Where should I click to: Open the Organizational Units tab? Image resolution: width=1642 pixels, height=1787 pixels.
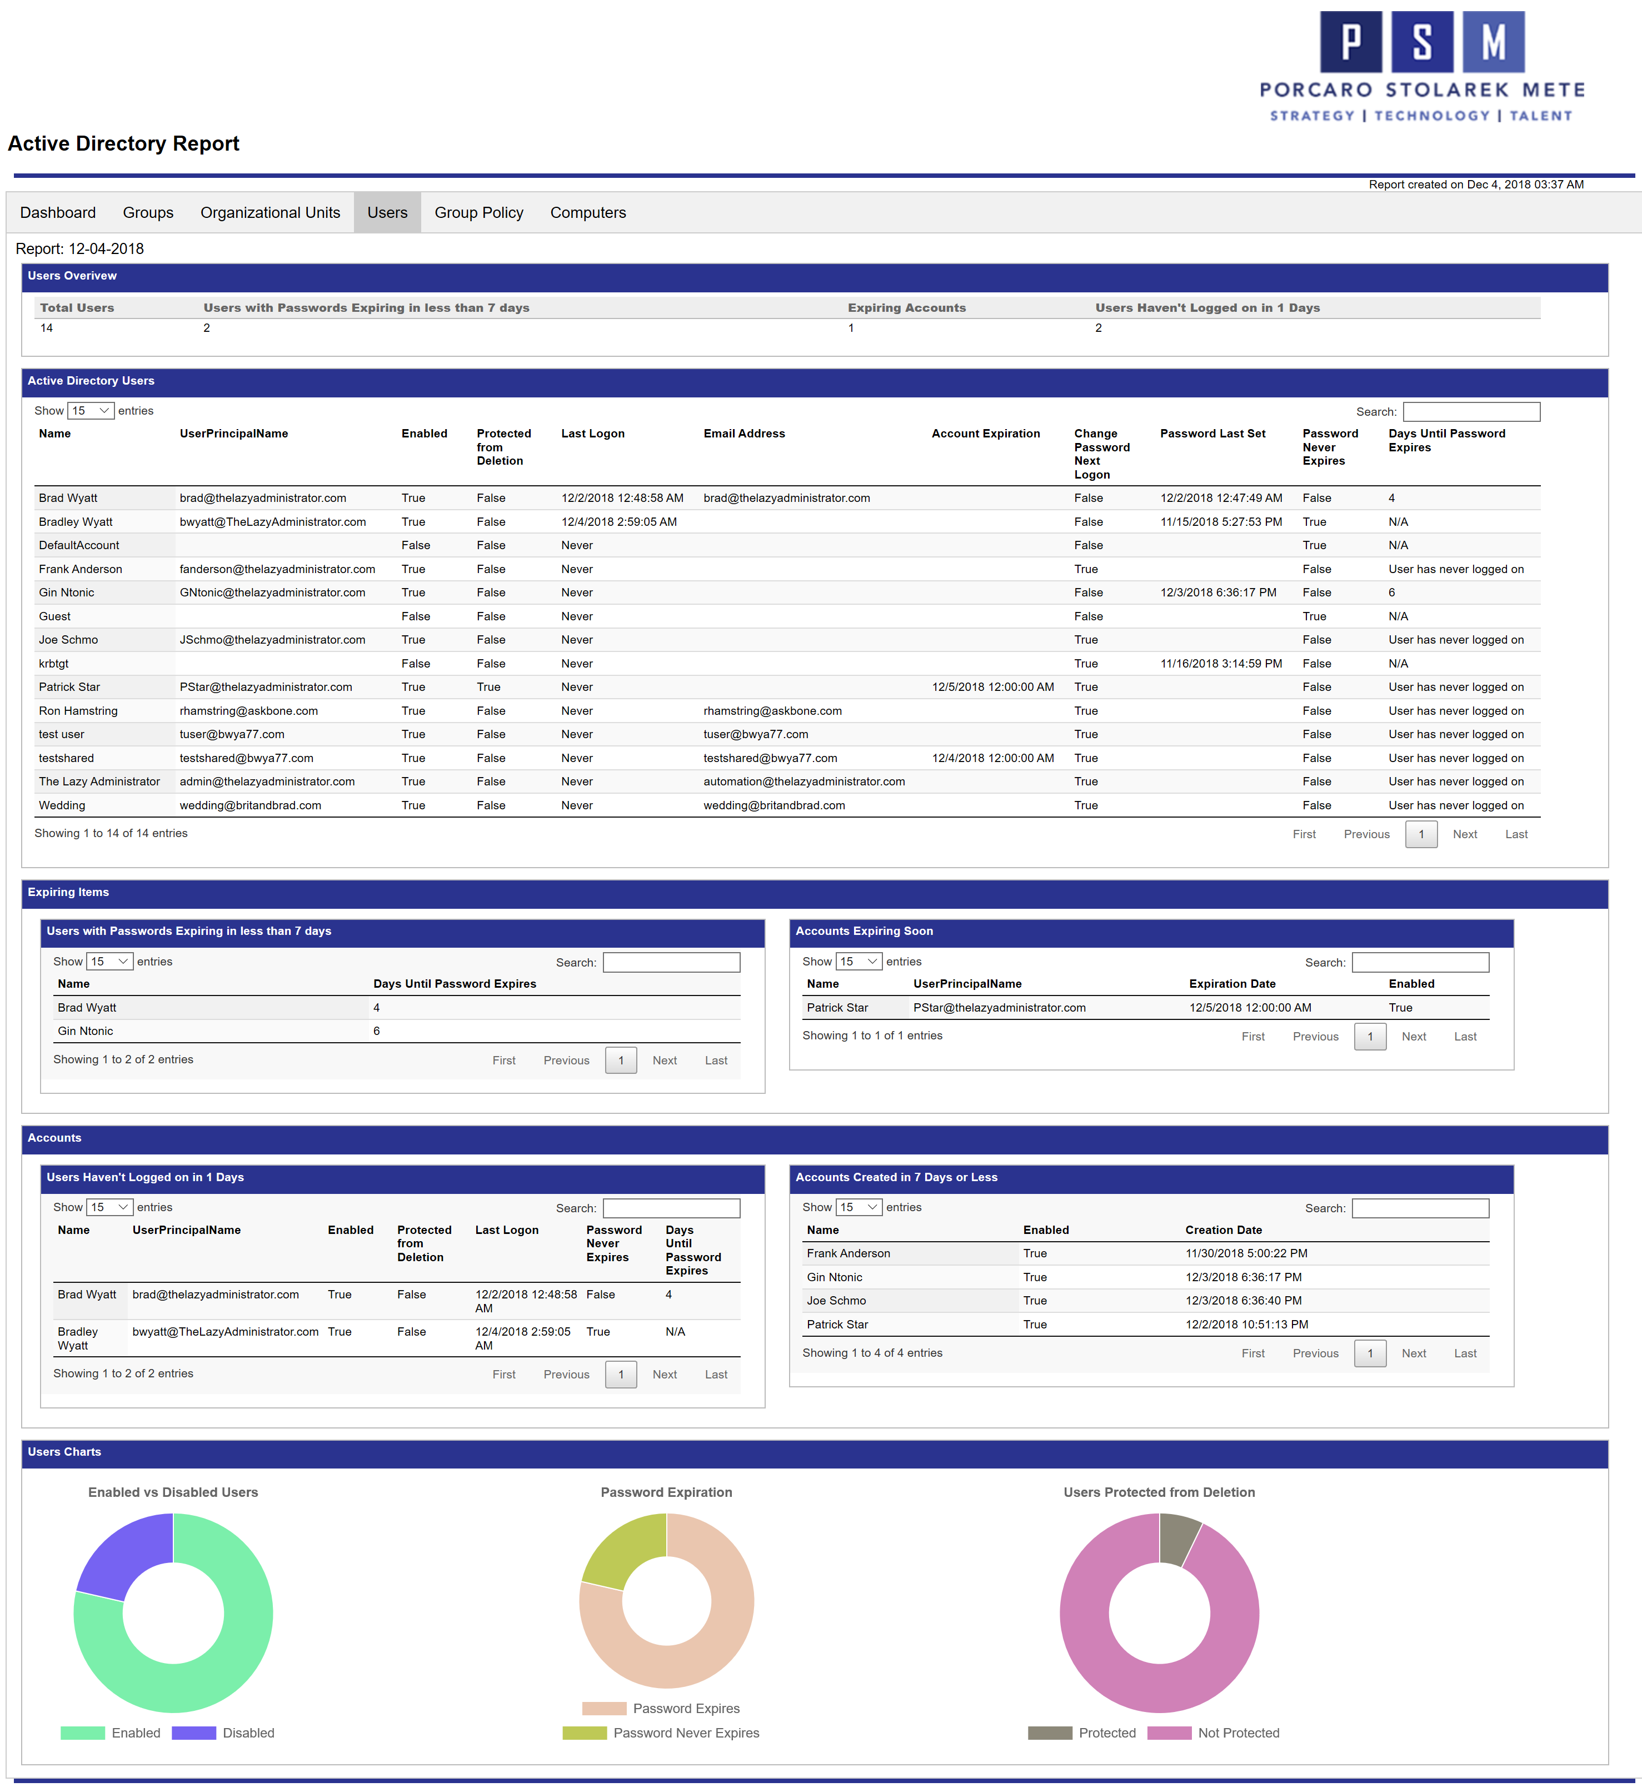270,212
